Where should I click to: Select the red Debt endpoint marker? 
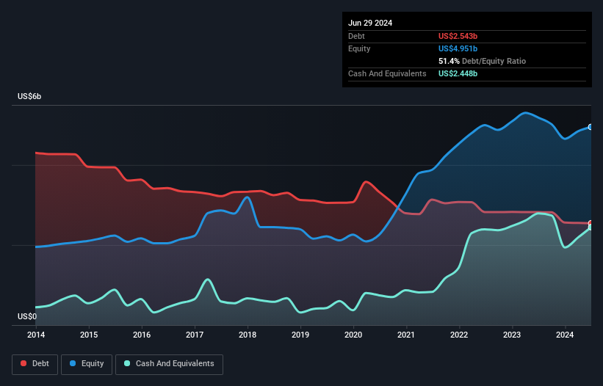(x=591, y=223)
